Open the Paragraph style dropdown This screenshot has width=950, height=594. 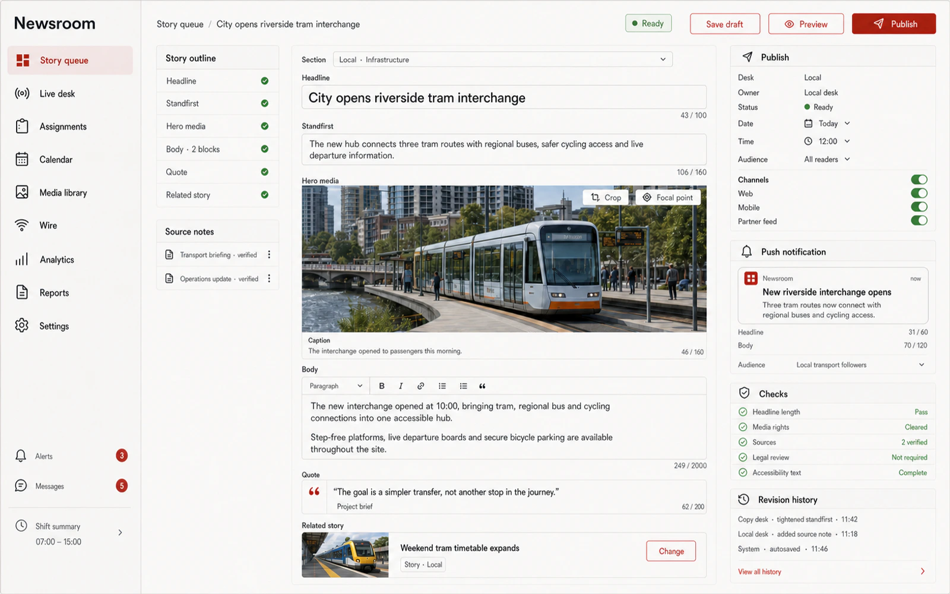pyautogui.click(x=335, y=386)
